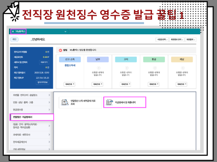Click 목록조회 under 납부
This screenshot has width=217, height=162.
point(97,84)
